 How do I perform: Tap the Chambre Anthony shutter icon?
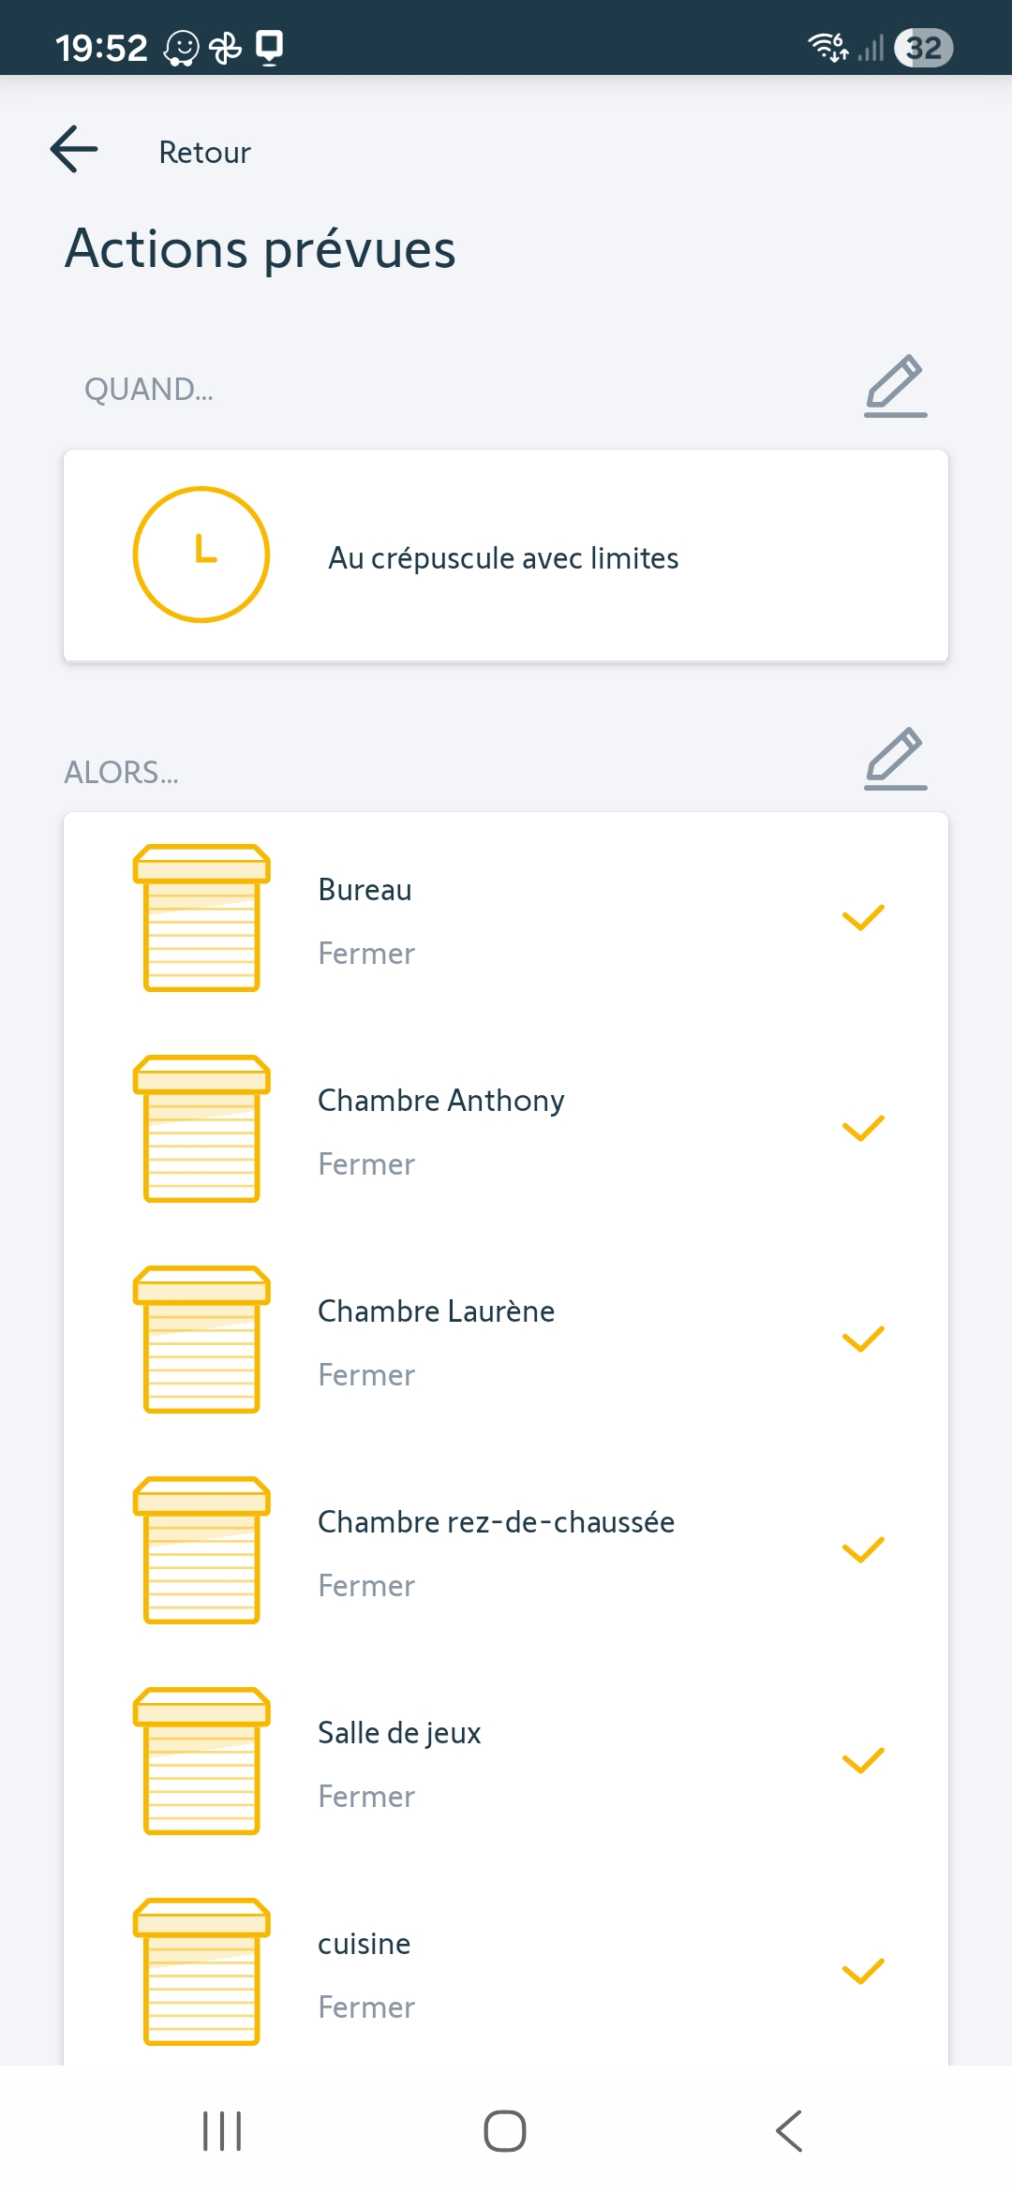click(x=201, y=1129)
